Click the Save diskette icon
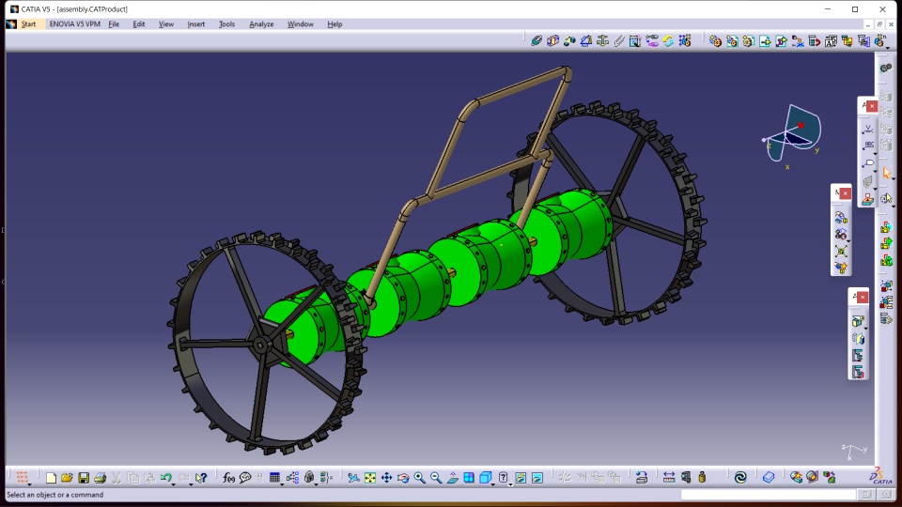902x507 pixels. (x=84, y=478)
